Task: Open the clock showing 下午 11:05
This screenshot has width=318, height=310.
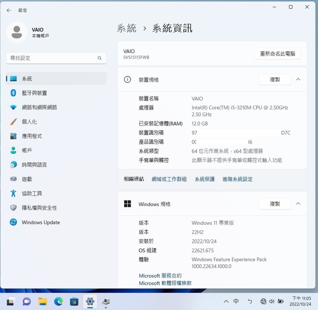Action: 300,301
